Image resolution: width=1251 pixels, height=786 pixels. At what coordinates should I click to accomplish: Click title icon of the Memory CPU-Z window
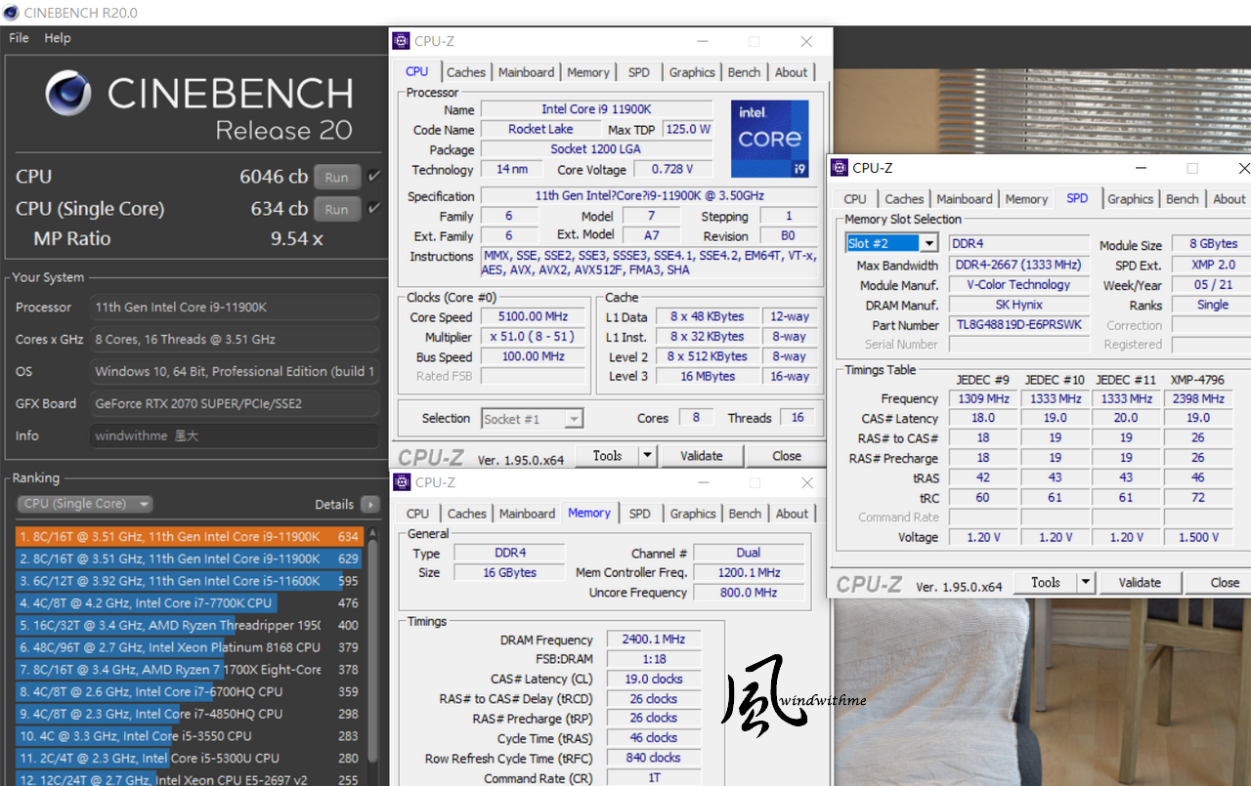402,482
